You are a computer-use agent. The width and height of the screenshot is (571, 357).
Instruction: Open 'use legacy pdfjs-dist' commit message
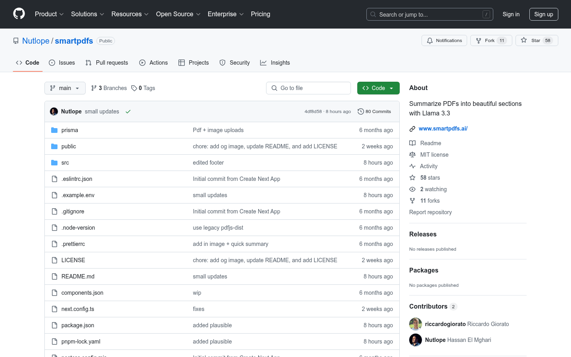(218, 228)
